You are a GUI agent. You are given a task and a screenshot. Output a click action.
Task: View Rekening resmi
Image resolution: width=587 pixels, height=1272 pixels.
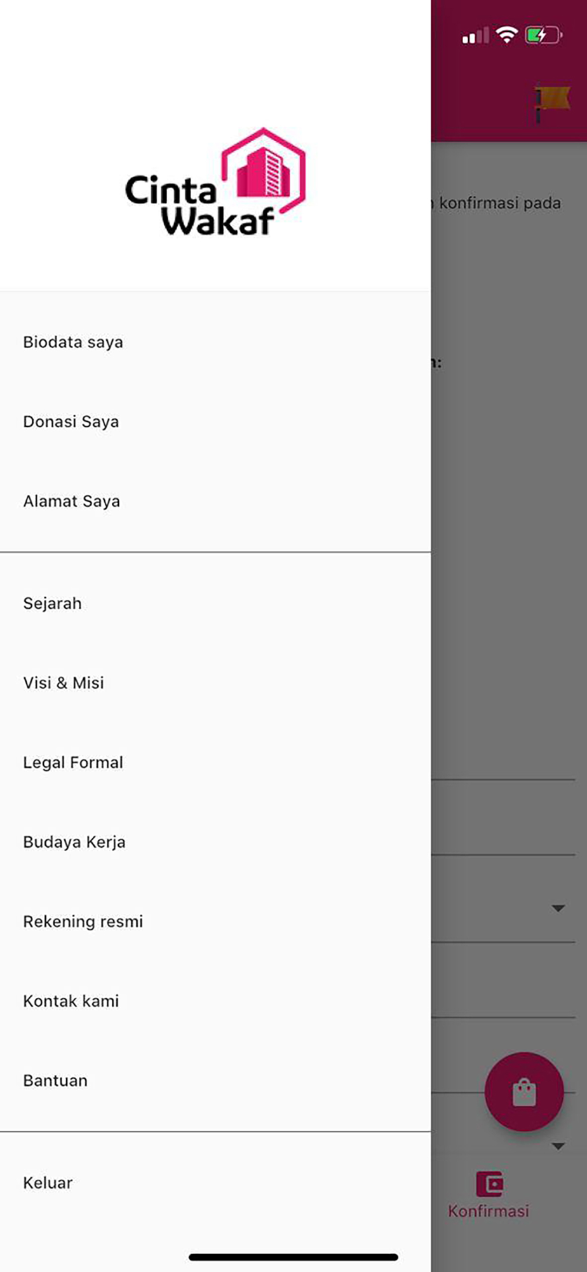215,922
